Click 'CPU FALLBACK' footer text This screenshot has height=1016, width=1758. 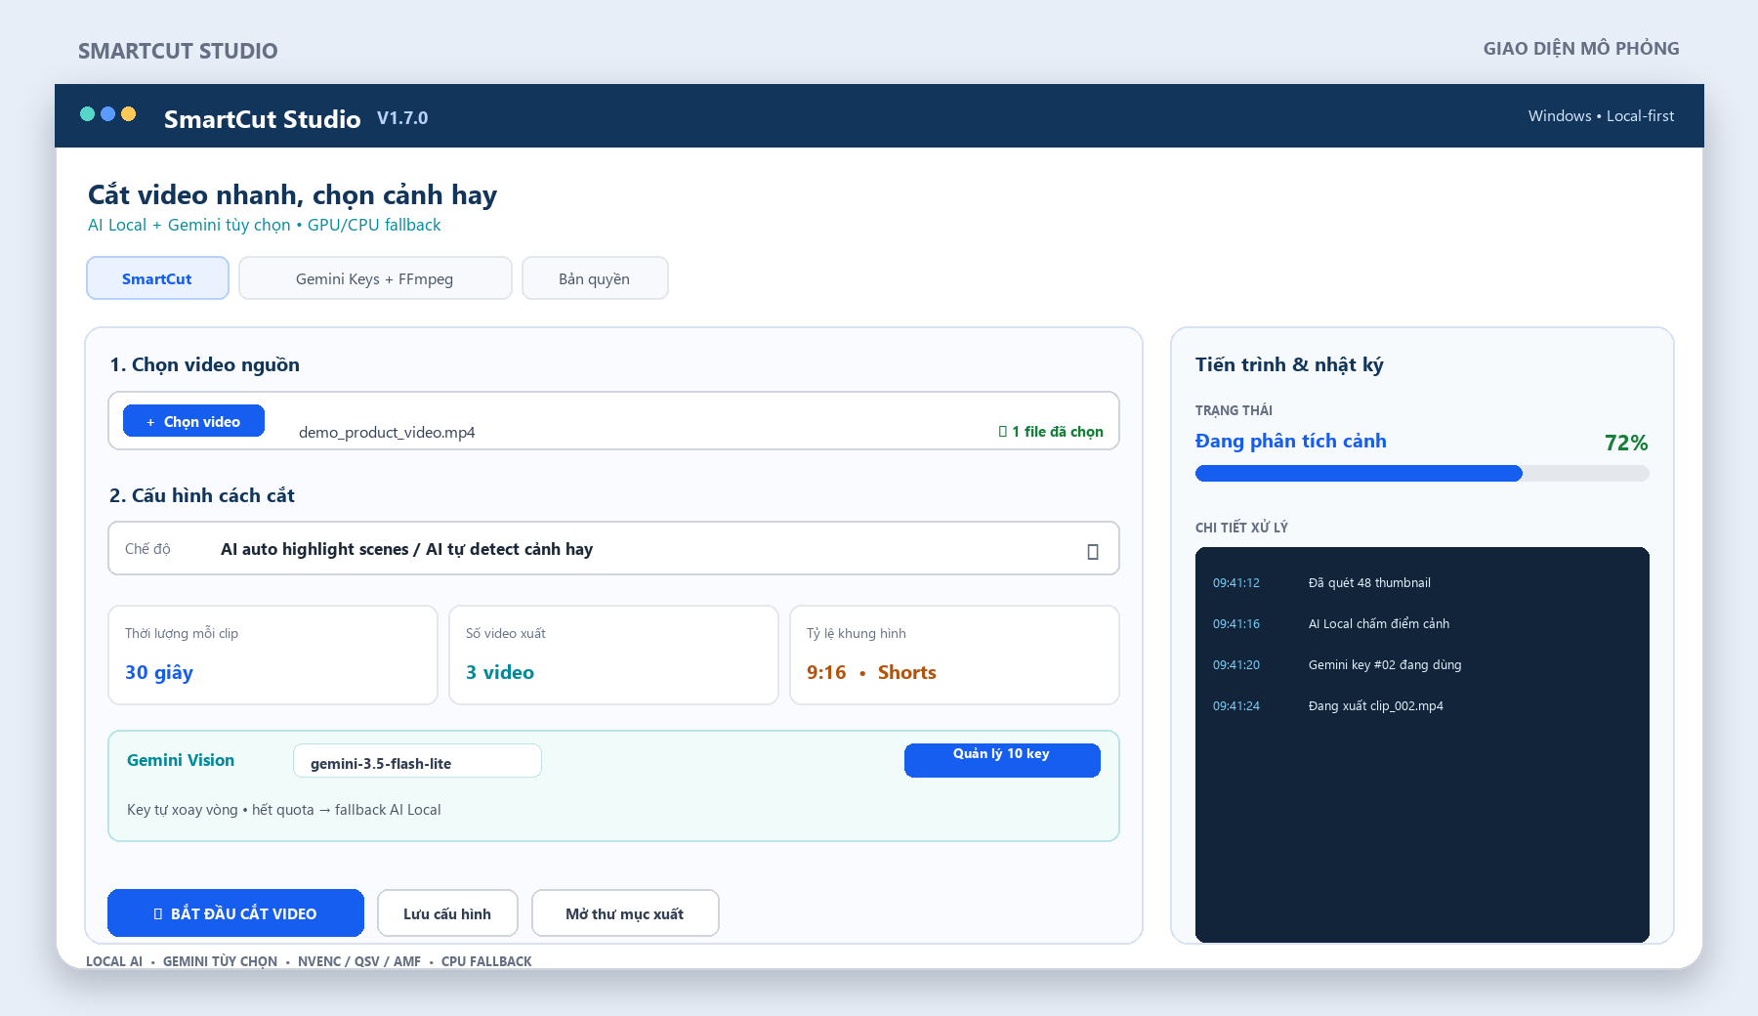[486, 961]
